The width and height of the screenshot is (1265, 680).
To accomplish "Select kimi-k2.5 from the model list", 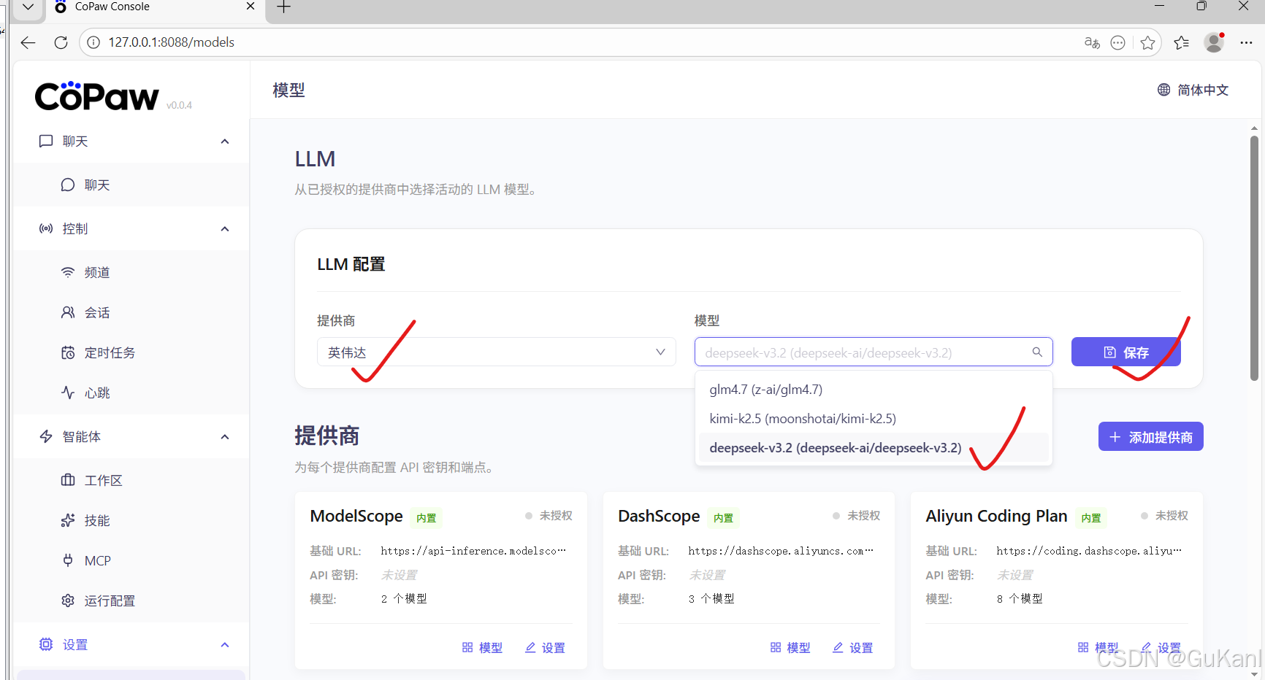I will 802,418.
